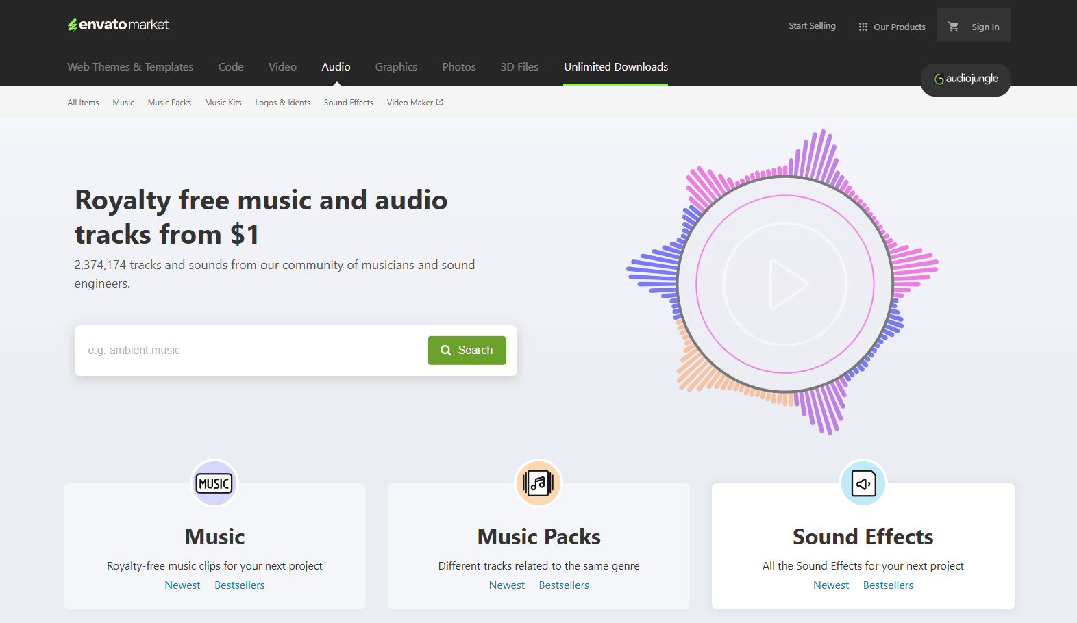Open Newest under Music
This screenshot has height=623, width=1077.
(182, 585)
